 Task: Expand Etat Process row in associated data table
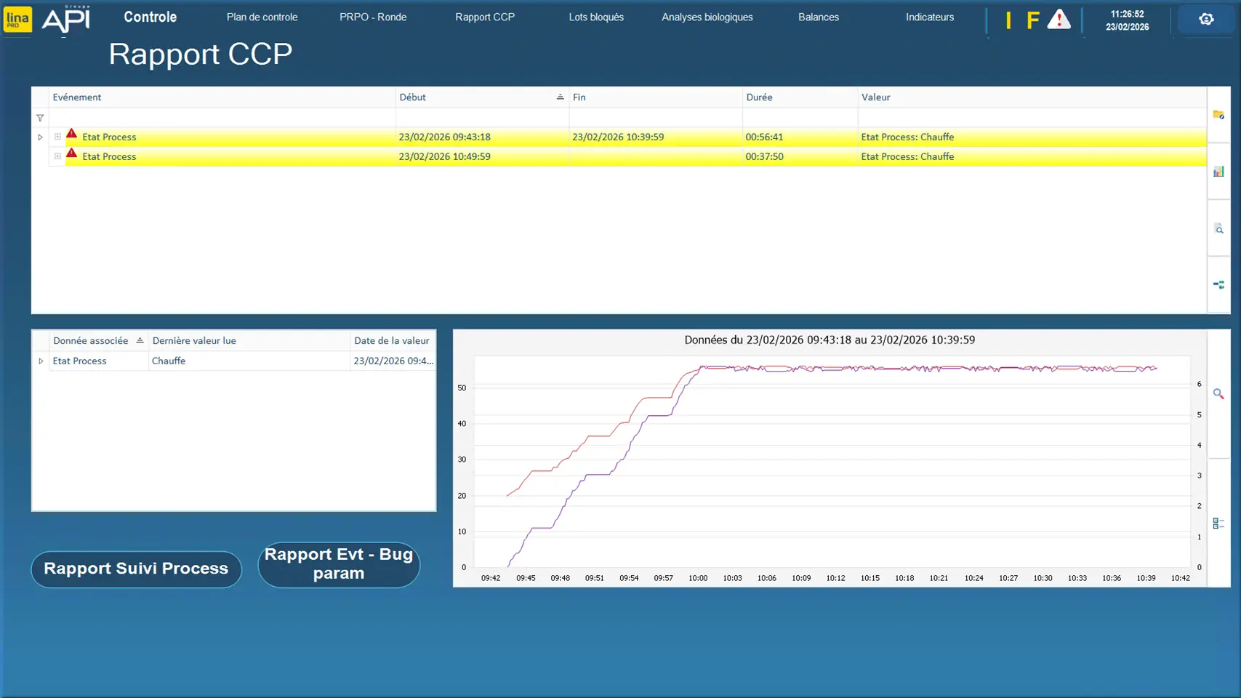pyautogui.click(x=41, y=361)
